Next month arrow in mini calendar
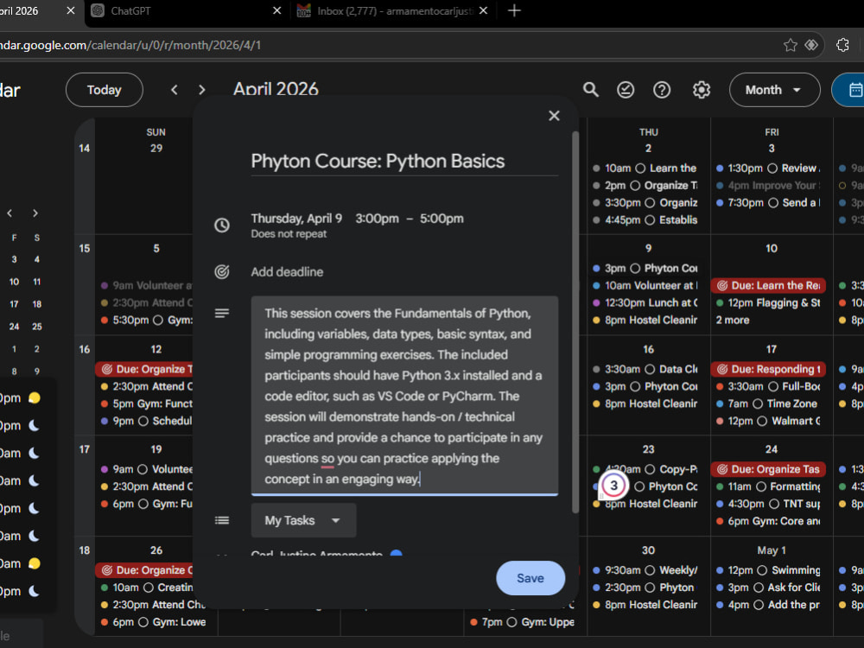The width and height of the screenshot is (864, 648). click(35, 213)
